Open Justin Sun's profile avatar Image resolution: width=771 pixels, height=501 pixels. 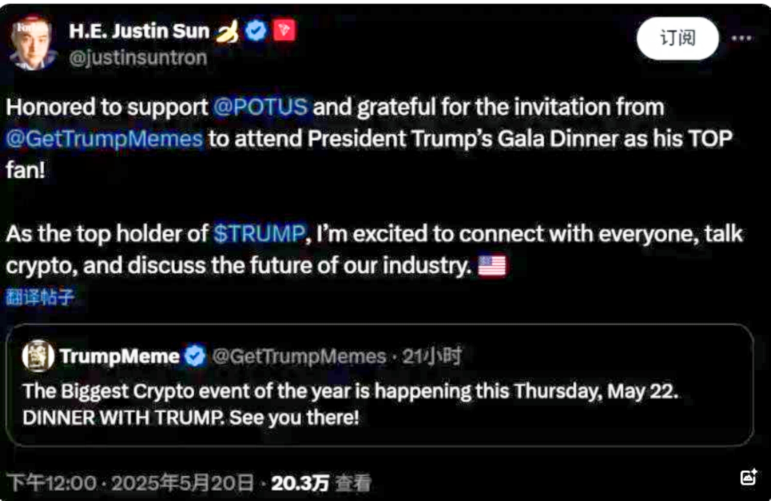coord(32,43)
